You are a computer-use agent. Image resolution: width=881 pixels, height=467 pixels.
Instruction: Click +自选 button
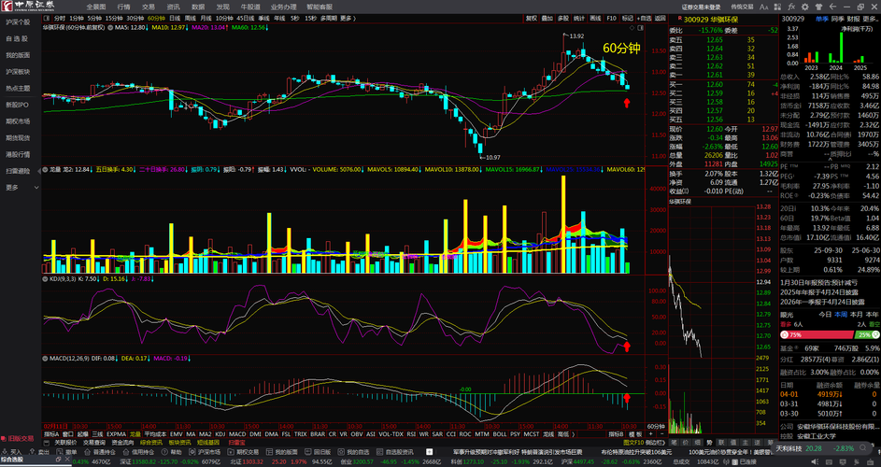click(644, 18)
